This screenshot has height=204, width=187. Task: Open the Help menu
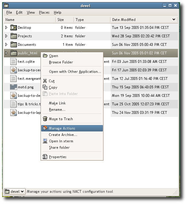tap(57, 12)
